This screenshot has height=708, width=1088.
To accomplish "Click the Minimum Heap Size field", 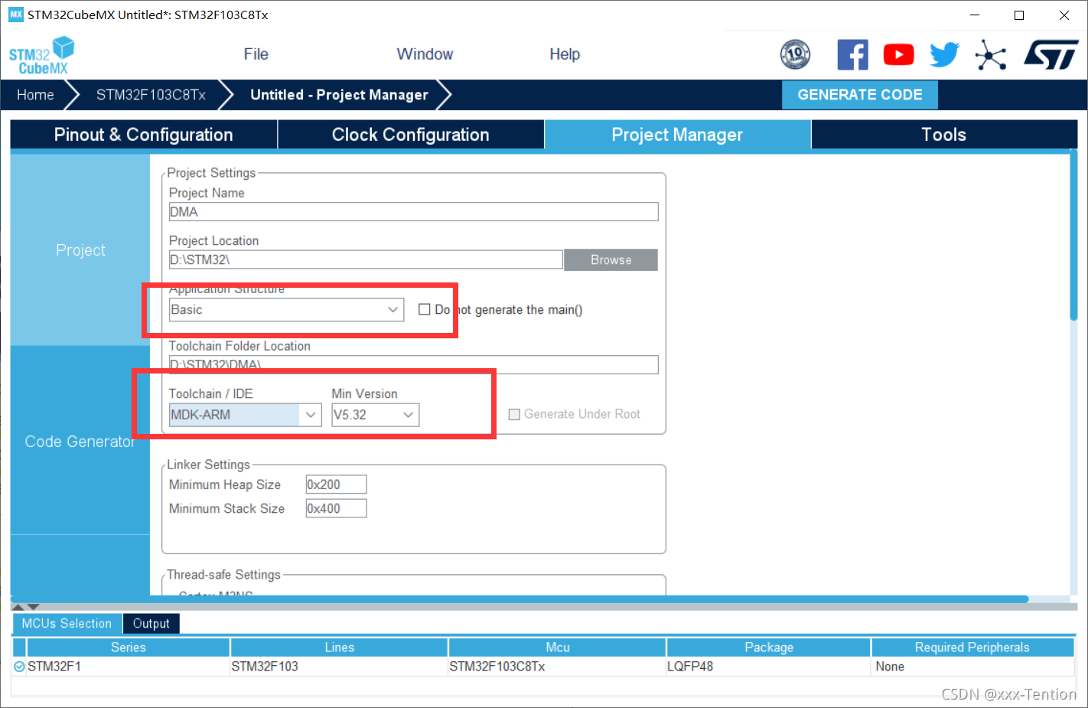I will 336,485.
